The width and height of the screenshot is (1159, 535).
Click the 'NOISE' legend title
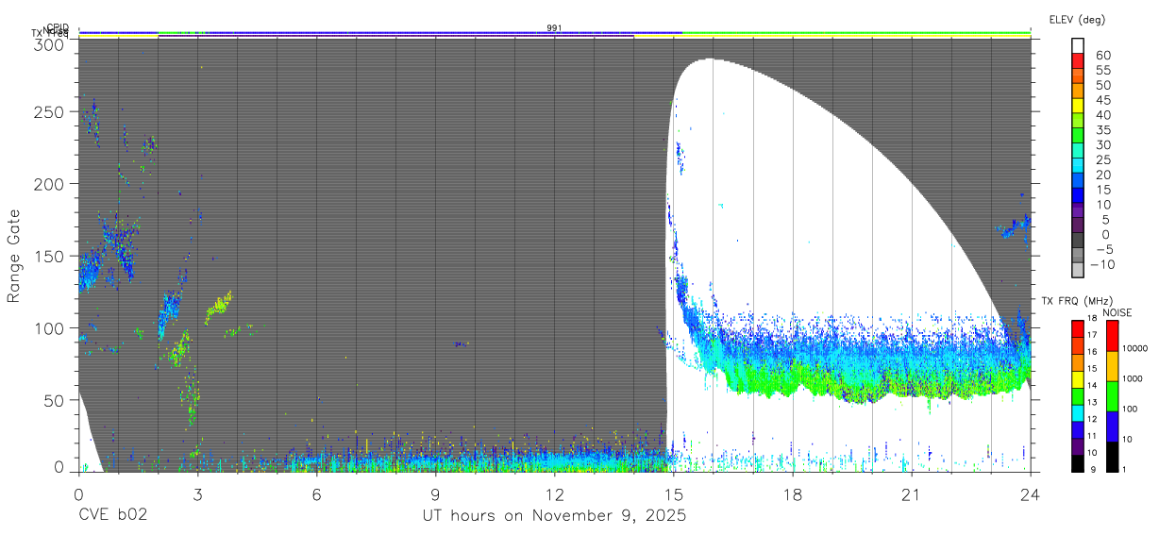click(1117, 312)
